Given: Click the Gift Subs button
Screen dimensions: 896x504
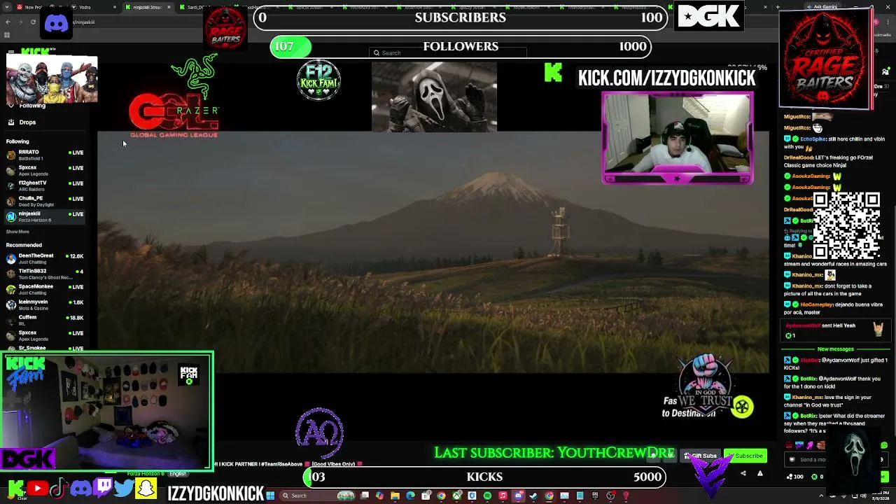Looking at the screenshot, I should pyautogui.click(x=701, y=456).
